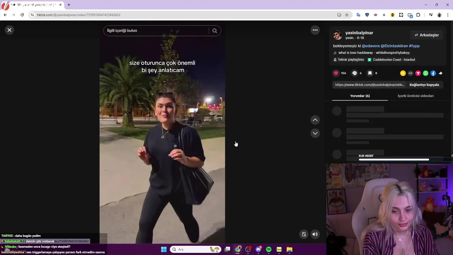This screenshot has width=453, height=255.
Task: Go to previous video with up arrow
Action: pyautogui.click(x=315, y=120)
